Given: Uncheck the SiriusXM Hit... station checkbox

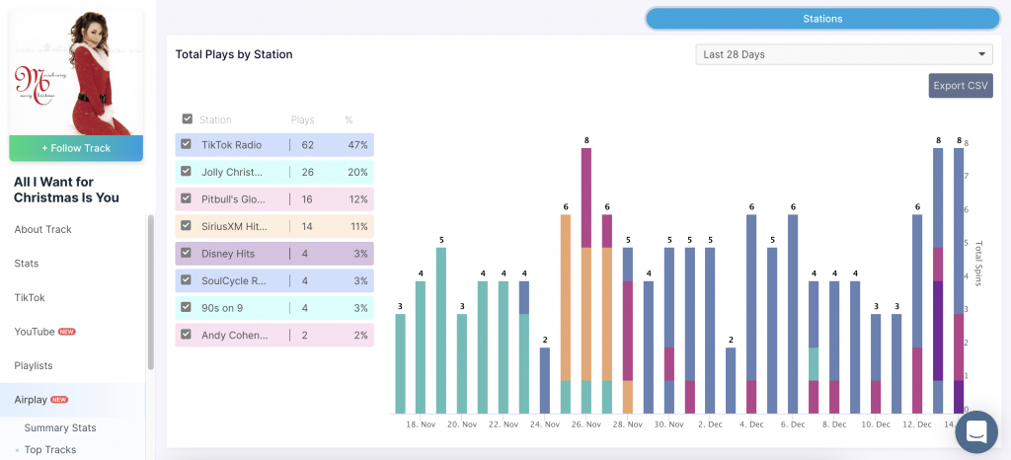Looking at the screenshot, I should tap(187, 225).
